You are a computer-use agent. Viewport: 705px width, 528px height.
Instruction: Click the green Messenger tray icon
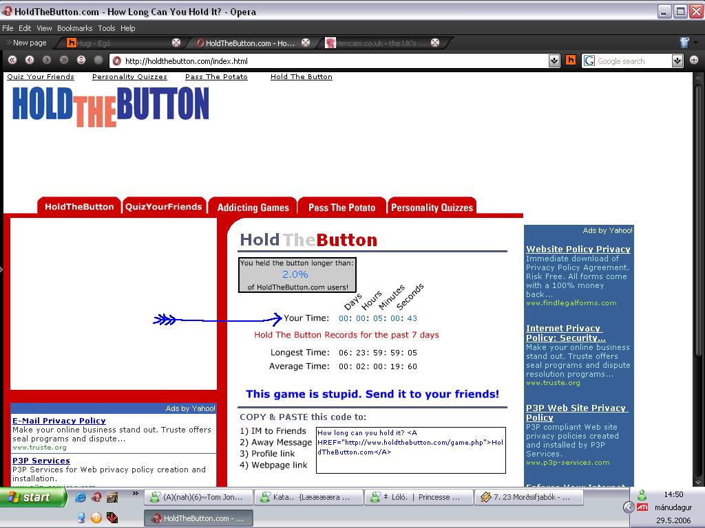pyautogui.click(x=642, y=495)
